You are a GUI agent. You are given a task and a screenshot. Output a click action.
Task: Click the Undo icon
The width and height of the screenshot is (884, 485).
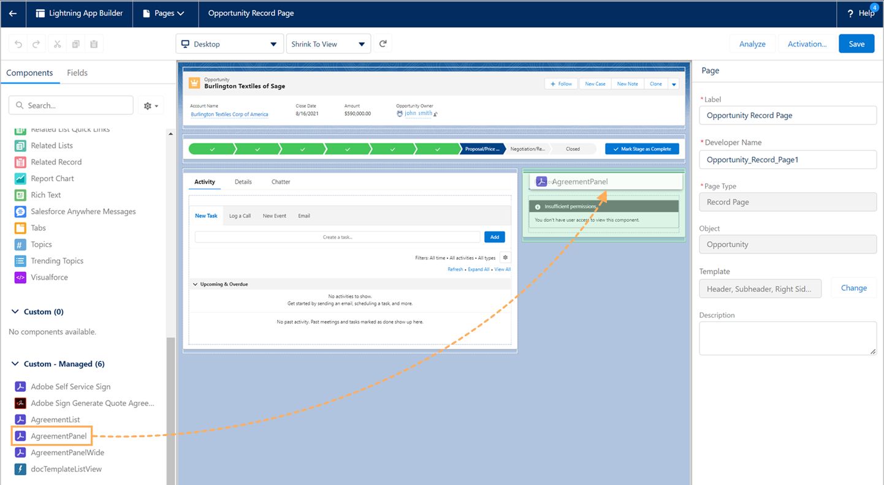[18, 44]
